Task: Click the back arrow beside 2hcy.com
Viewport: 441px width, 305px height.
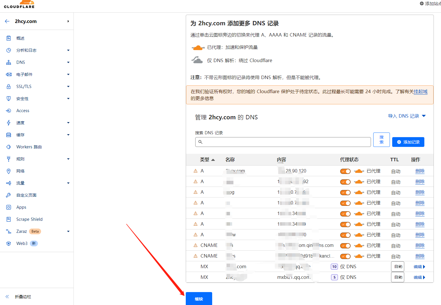Action: 7,21
